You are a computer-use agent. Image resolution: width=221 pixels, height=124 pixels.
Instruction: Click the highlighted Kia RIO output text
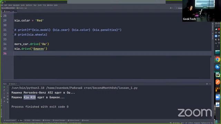tap(30, 97)
